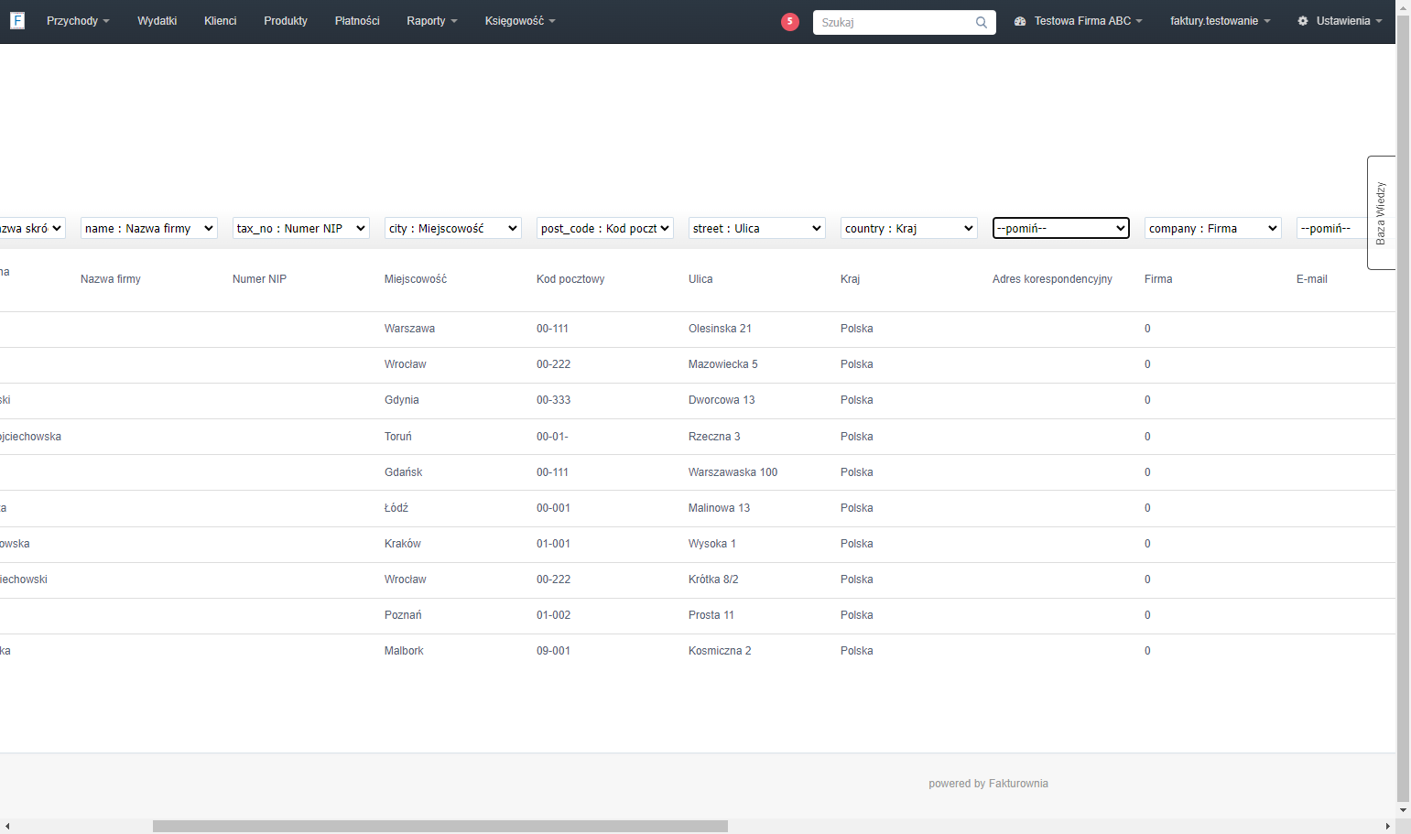Click the dashboard icon beside Testowa Firma ABC

click(1020, 21)
